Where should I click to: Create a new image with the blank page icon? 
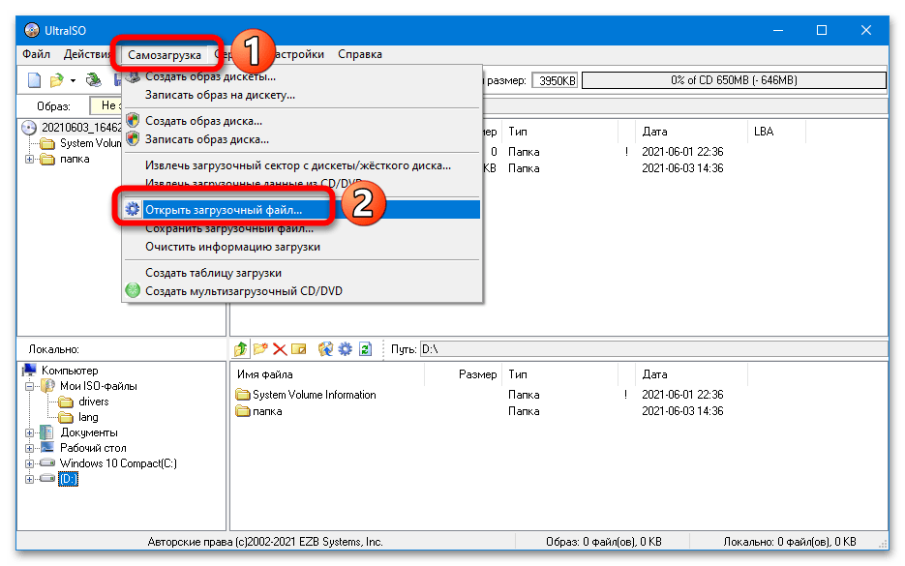tap(35, 80)
